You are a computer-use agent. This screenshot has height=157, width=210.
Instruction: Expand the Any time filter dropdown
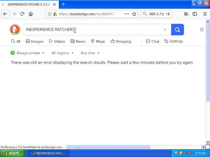(x=90, y=53)
